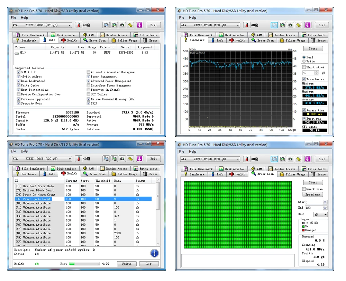
Task: Open Unit gB dropdown in Error Scan window
Action: (x=321, y=215)
